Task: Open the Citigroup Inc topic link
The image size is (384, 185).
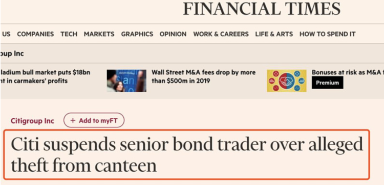Action: coord(32,121)
